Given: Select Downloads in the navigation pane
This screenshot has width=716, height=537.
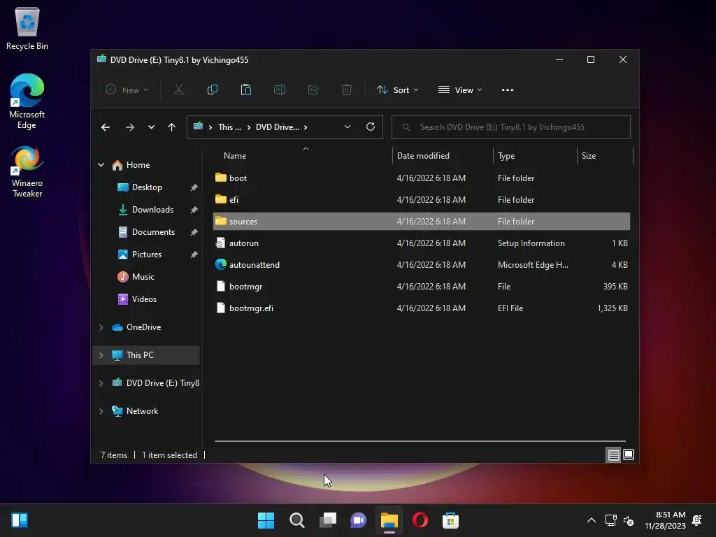Looking at the screenshot, I should tap(152, 210).
